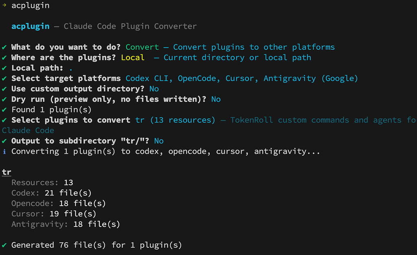This screenshot has height=255, width=417.
Task: Click the 'Converting 1 plugin(s) to codex...' line
Action: pos(166,151)
